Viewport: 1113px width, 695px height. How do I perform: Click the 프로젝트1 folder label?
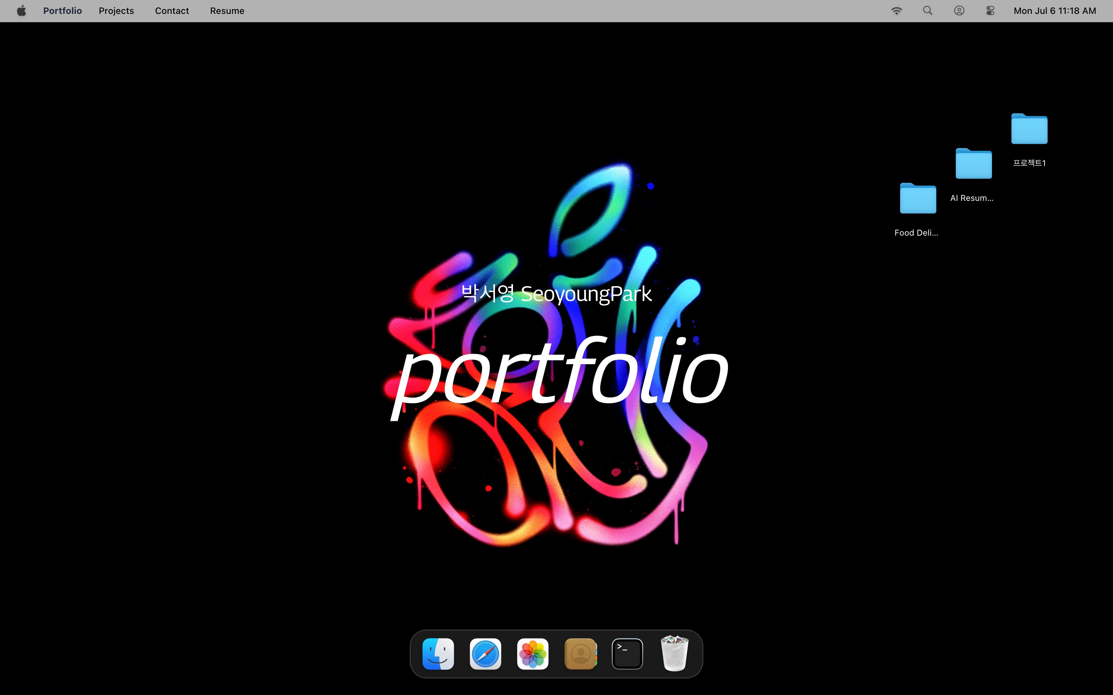1029,163
